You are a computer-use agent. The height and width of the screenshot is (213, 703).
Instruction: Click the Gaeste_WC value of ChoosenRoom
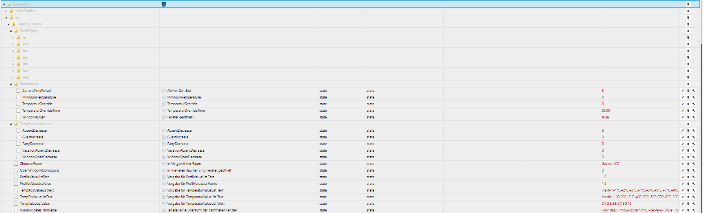point(610,164)
